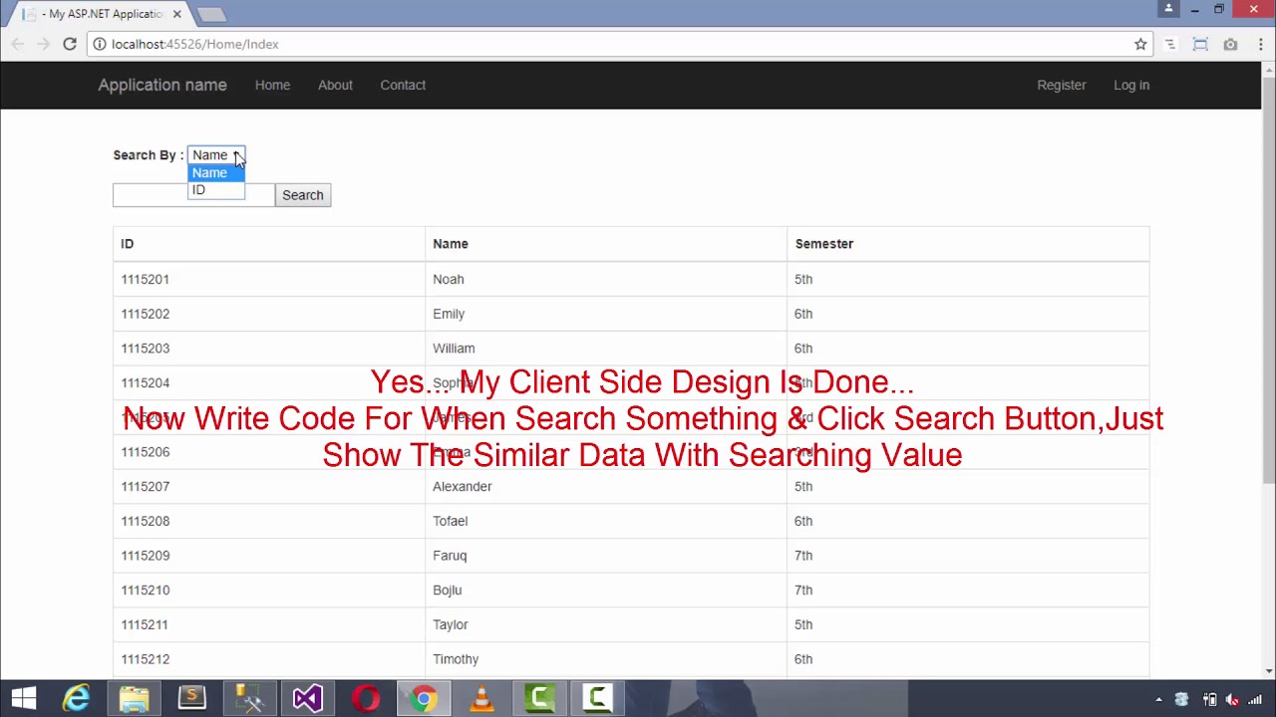This screenshot has width=1276, height=717.
Task: Click the browser back arrow
Action: point(17,44)
